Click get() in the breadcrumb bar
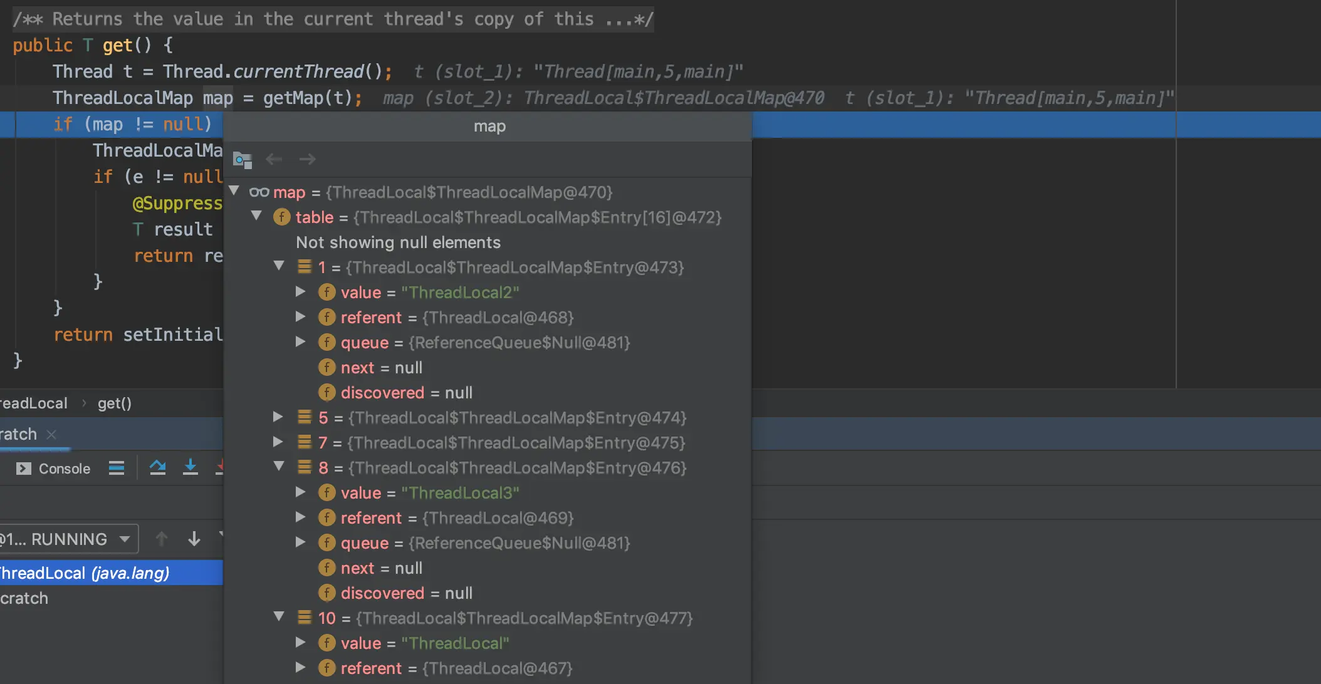This screenshot has width=1321, height=684. point(114,403)
